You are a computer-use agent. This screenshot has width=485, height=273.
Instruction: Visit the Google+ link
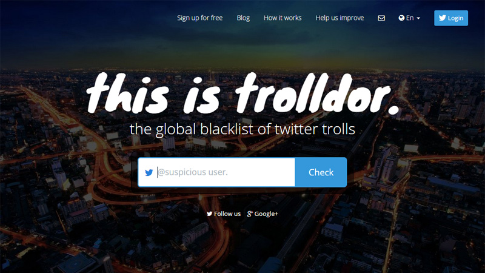click(263, 214)
